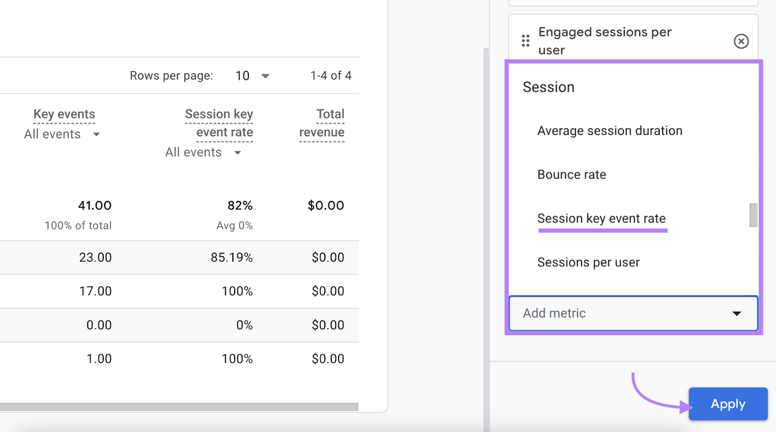The width and height of the screenshot is (776, 432).
Task: Focus the Add metric input field
Action: tap(621, 314)
